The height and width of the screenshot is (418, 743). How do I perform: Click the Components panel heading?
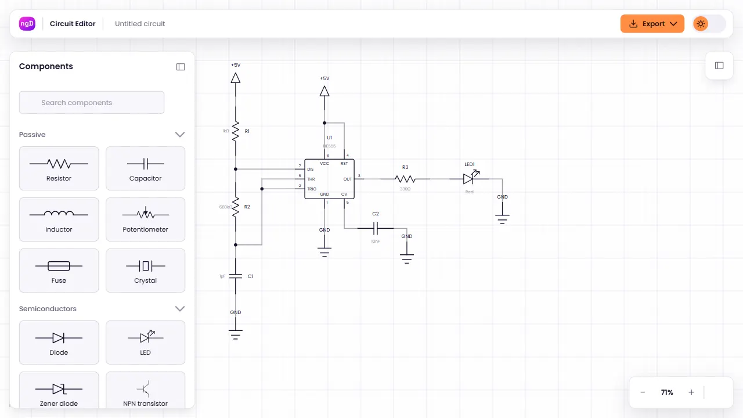coord(46,66)
